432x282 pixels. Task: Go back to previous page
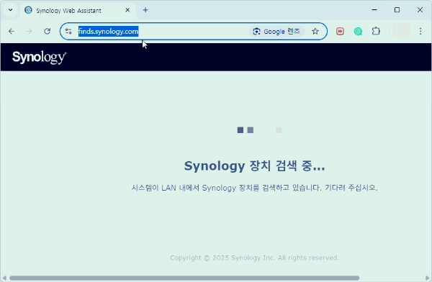coord(12,31)
